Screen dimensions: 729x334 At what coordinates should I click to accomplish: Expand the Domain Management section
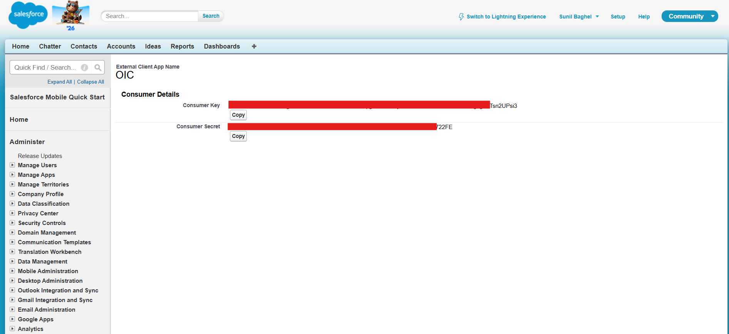tap(12, 232)
